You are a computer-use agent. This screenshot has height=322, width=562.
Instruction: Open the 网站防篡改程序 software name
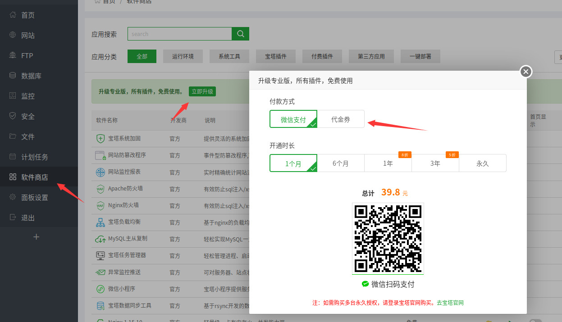click(127, 155)
